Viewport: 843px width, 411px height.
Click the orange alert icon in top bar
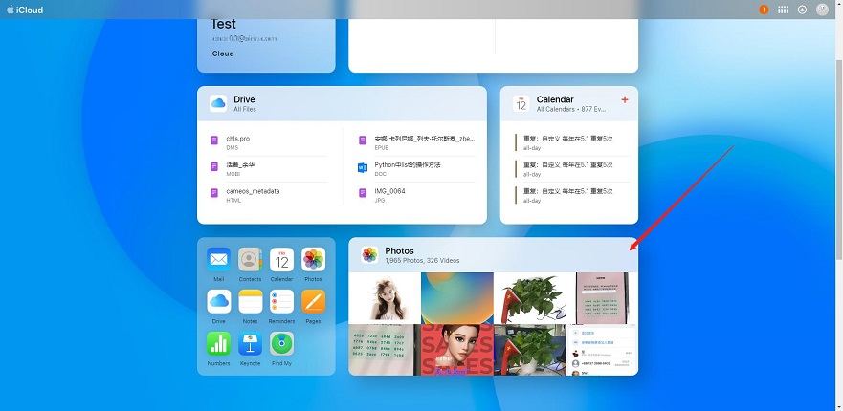pos(764,10)
